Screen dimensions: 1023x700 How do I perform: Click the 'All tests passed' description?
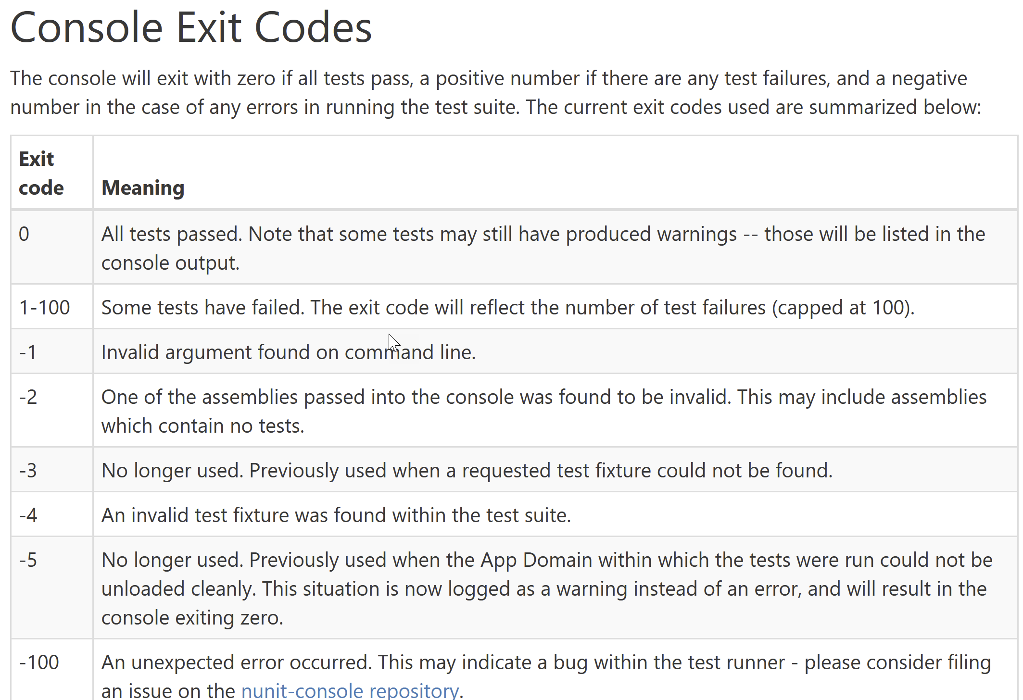pyautogui.click(x=543, y=248)
